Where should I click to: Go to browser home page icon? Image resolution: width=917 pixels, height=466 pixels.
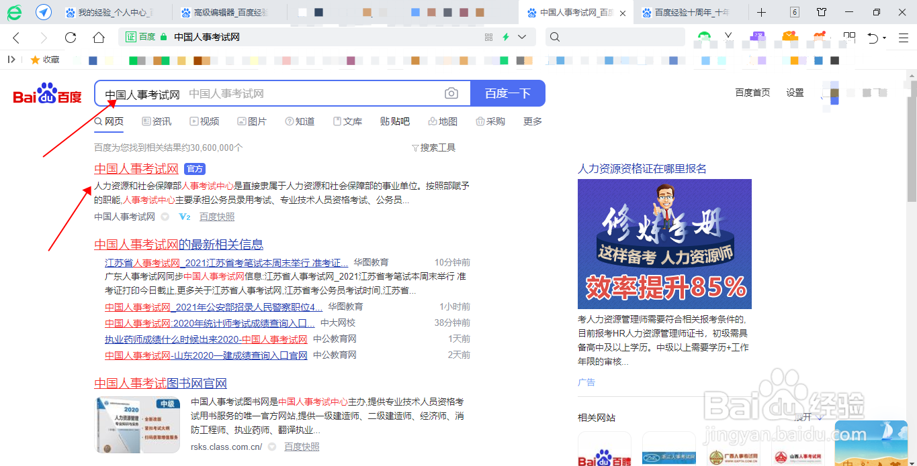pyautogui.click(x=99, y=38)
